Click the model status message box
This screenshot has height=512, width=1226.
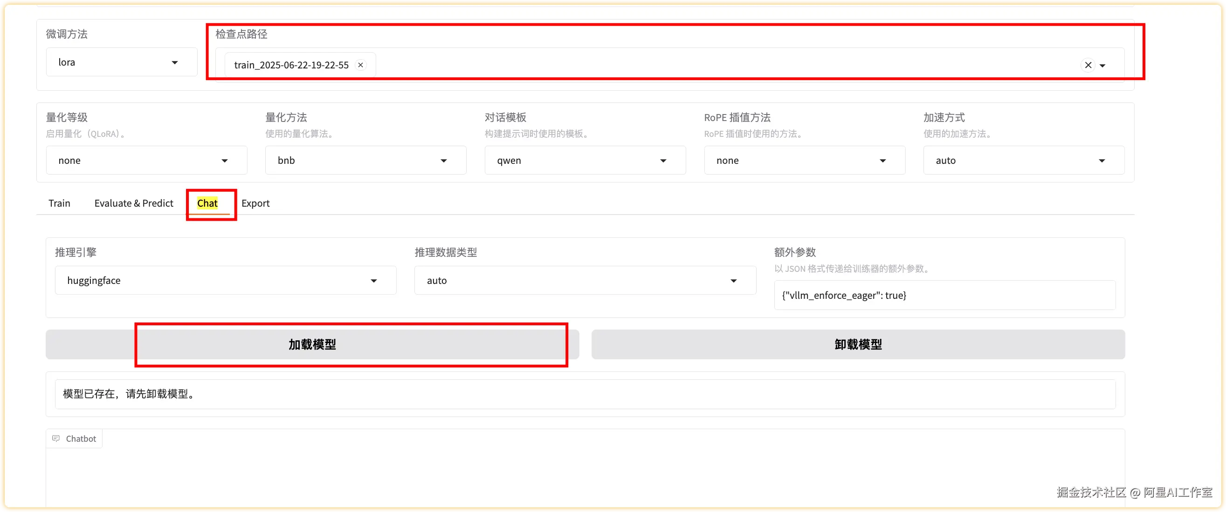(585, 394)
